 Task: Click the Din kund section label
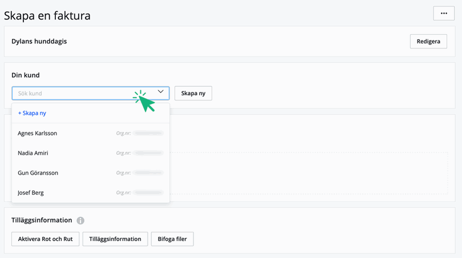point(26,75)
